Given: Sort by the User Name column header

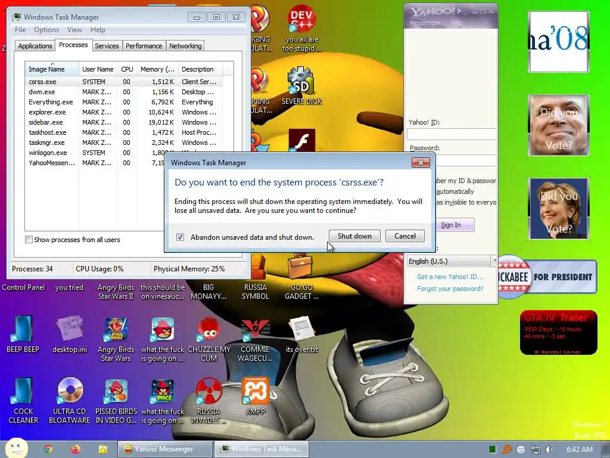Looking at the screenshot, I should pos(98,69).
